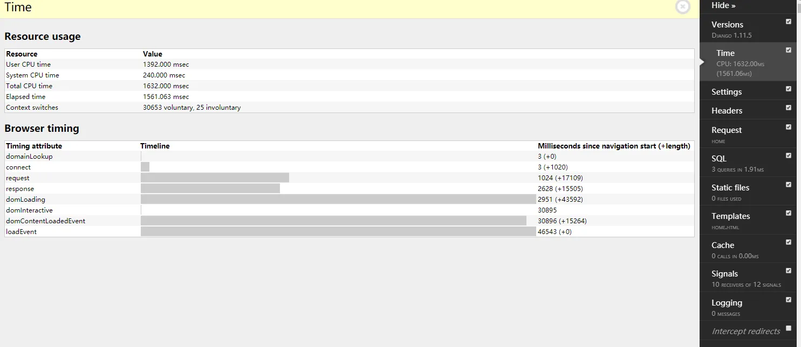The height and width of the screenshot is (347, 801).
Task: Open the Versions panel
Action: pos(727,25)
